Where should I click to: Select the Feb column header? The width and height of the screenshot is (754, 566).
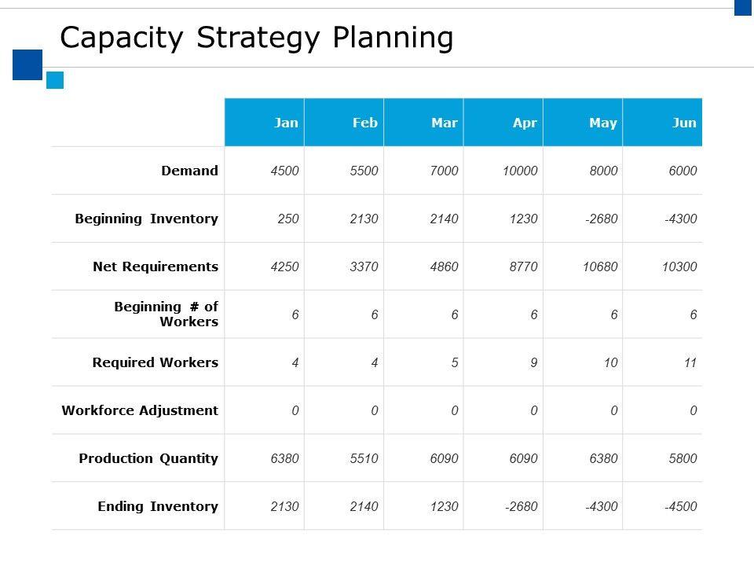point(365,123)
